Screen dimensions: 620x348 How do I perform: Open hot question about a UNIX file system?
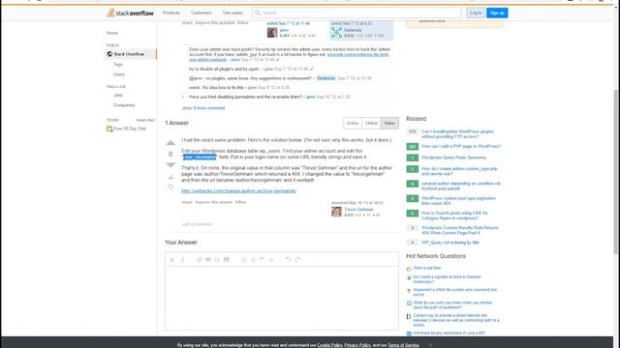point(454,292)
